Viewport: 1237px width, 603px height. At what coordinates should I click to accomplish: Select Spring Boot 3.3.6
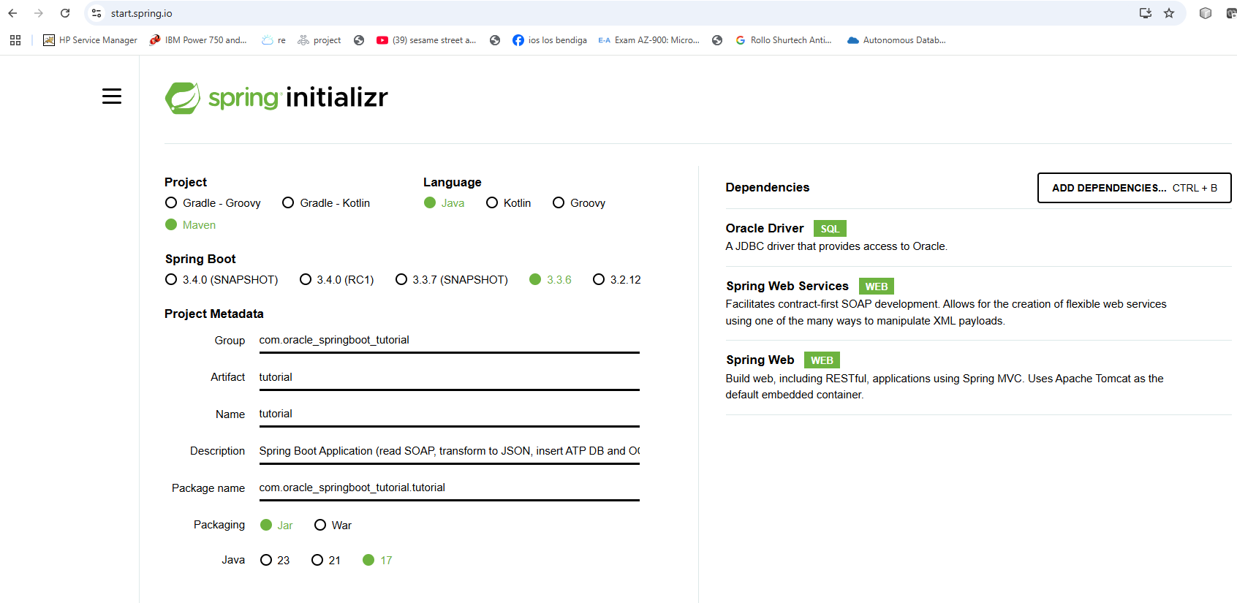point(551,280)
